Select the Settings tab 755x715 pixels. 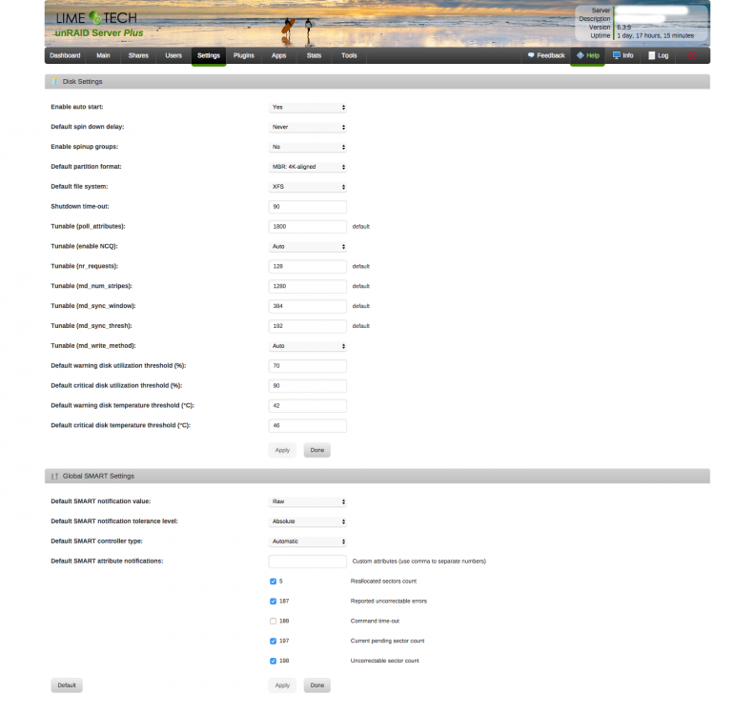pyautogui.click(x=209, y=55)
